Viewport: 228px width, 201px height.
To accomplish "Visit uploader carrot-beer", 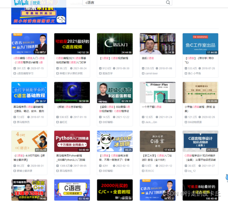I will click(152, 74).
